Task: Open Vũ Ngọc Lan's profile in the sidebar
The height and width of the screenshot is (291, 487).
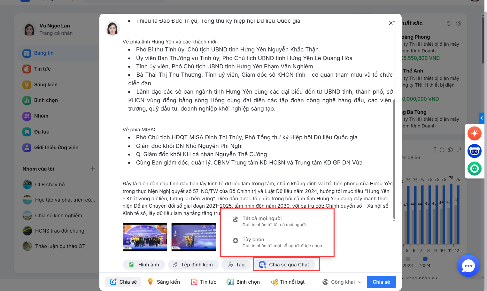Action: click(x=48, y=29)
